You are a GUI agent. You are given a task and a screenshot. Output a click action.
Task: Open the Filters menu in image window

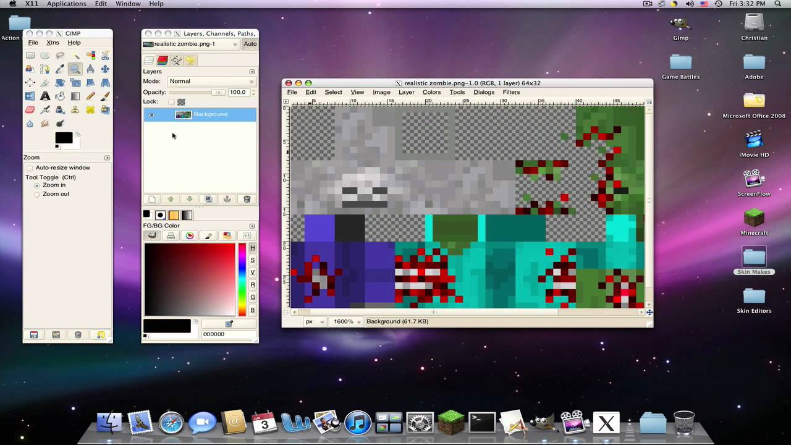pos(511,92)
